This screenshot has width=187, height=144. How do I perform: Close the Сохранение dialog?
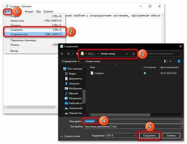tap(181, 46)
